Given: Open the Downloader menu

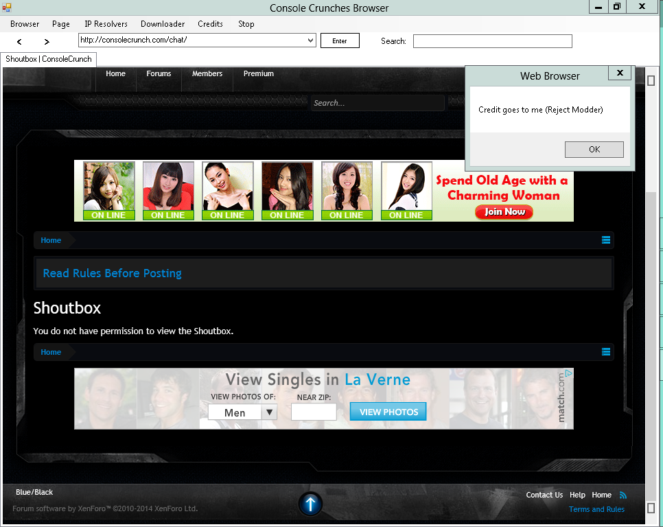Looking at the screenshot, I should pos(163,24).
